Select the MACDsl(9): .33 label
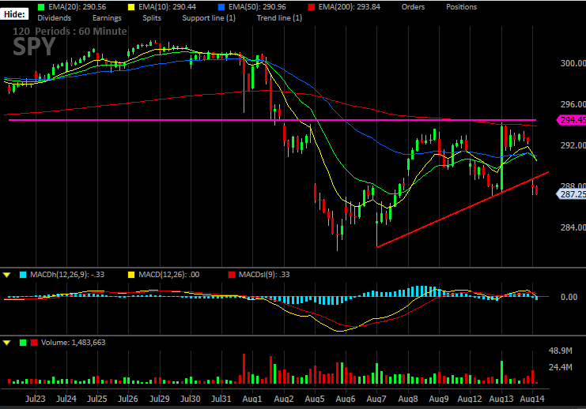The width and height of the screenshot is (586, 409). [264, 275]
